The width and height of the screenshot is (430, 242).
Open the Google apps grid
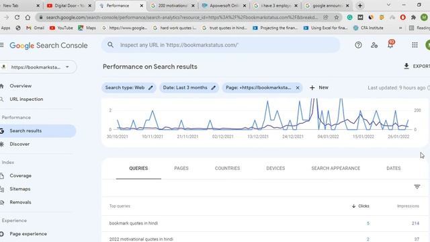tap(415, 45)
